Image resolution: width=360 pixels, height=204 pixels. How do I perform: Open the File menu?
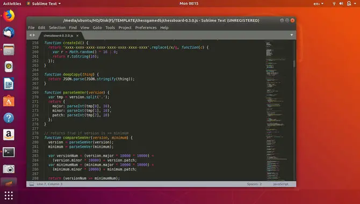(31, 27)
